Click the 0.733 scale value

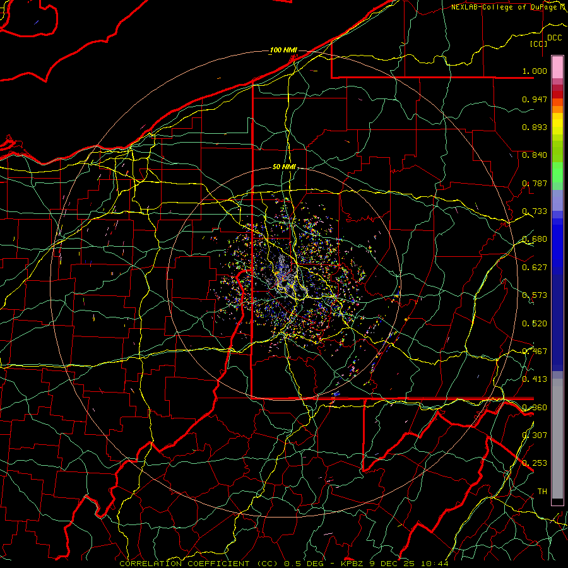[535, 211]
